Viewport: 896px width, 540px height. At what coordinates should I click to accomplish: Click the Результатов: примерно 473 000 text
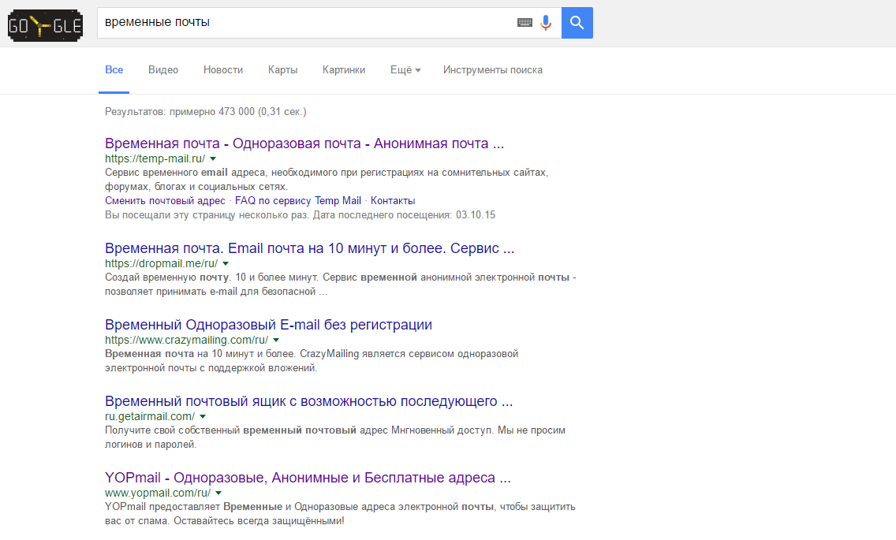pyautogui.click(x=206, y=111)
